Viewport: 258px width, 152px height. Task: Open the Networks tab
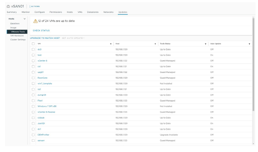(108, 12)
